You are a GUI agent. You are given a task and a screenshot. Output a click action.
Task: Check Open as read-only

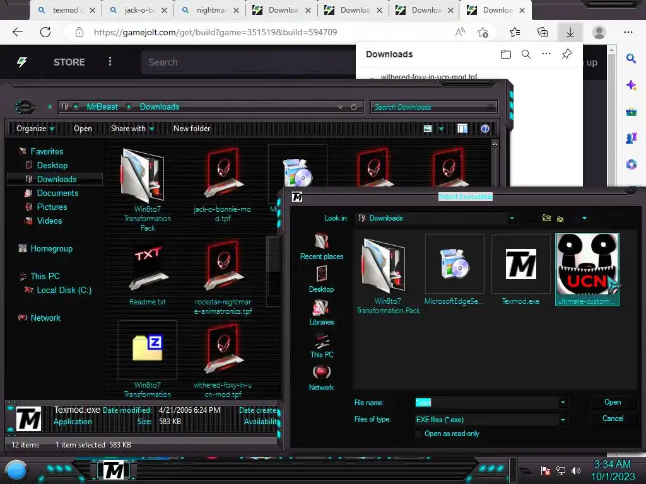click(419, 434)
